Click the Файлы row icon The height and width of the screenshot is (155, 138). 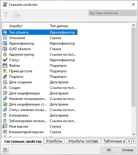pyautogui.click(x=5, y=66)
